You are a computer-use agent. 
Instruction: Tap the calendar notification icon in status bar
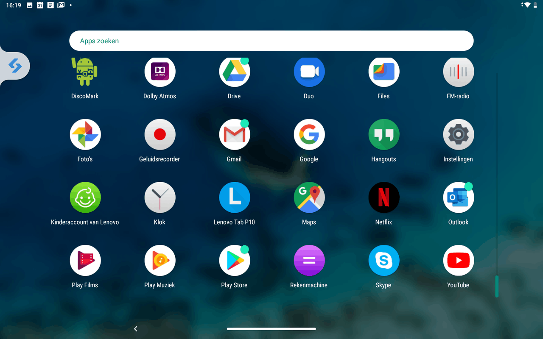(40, 5)
